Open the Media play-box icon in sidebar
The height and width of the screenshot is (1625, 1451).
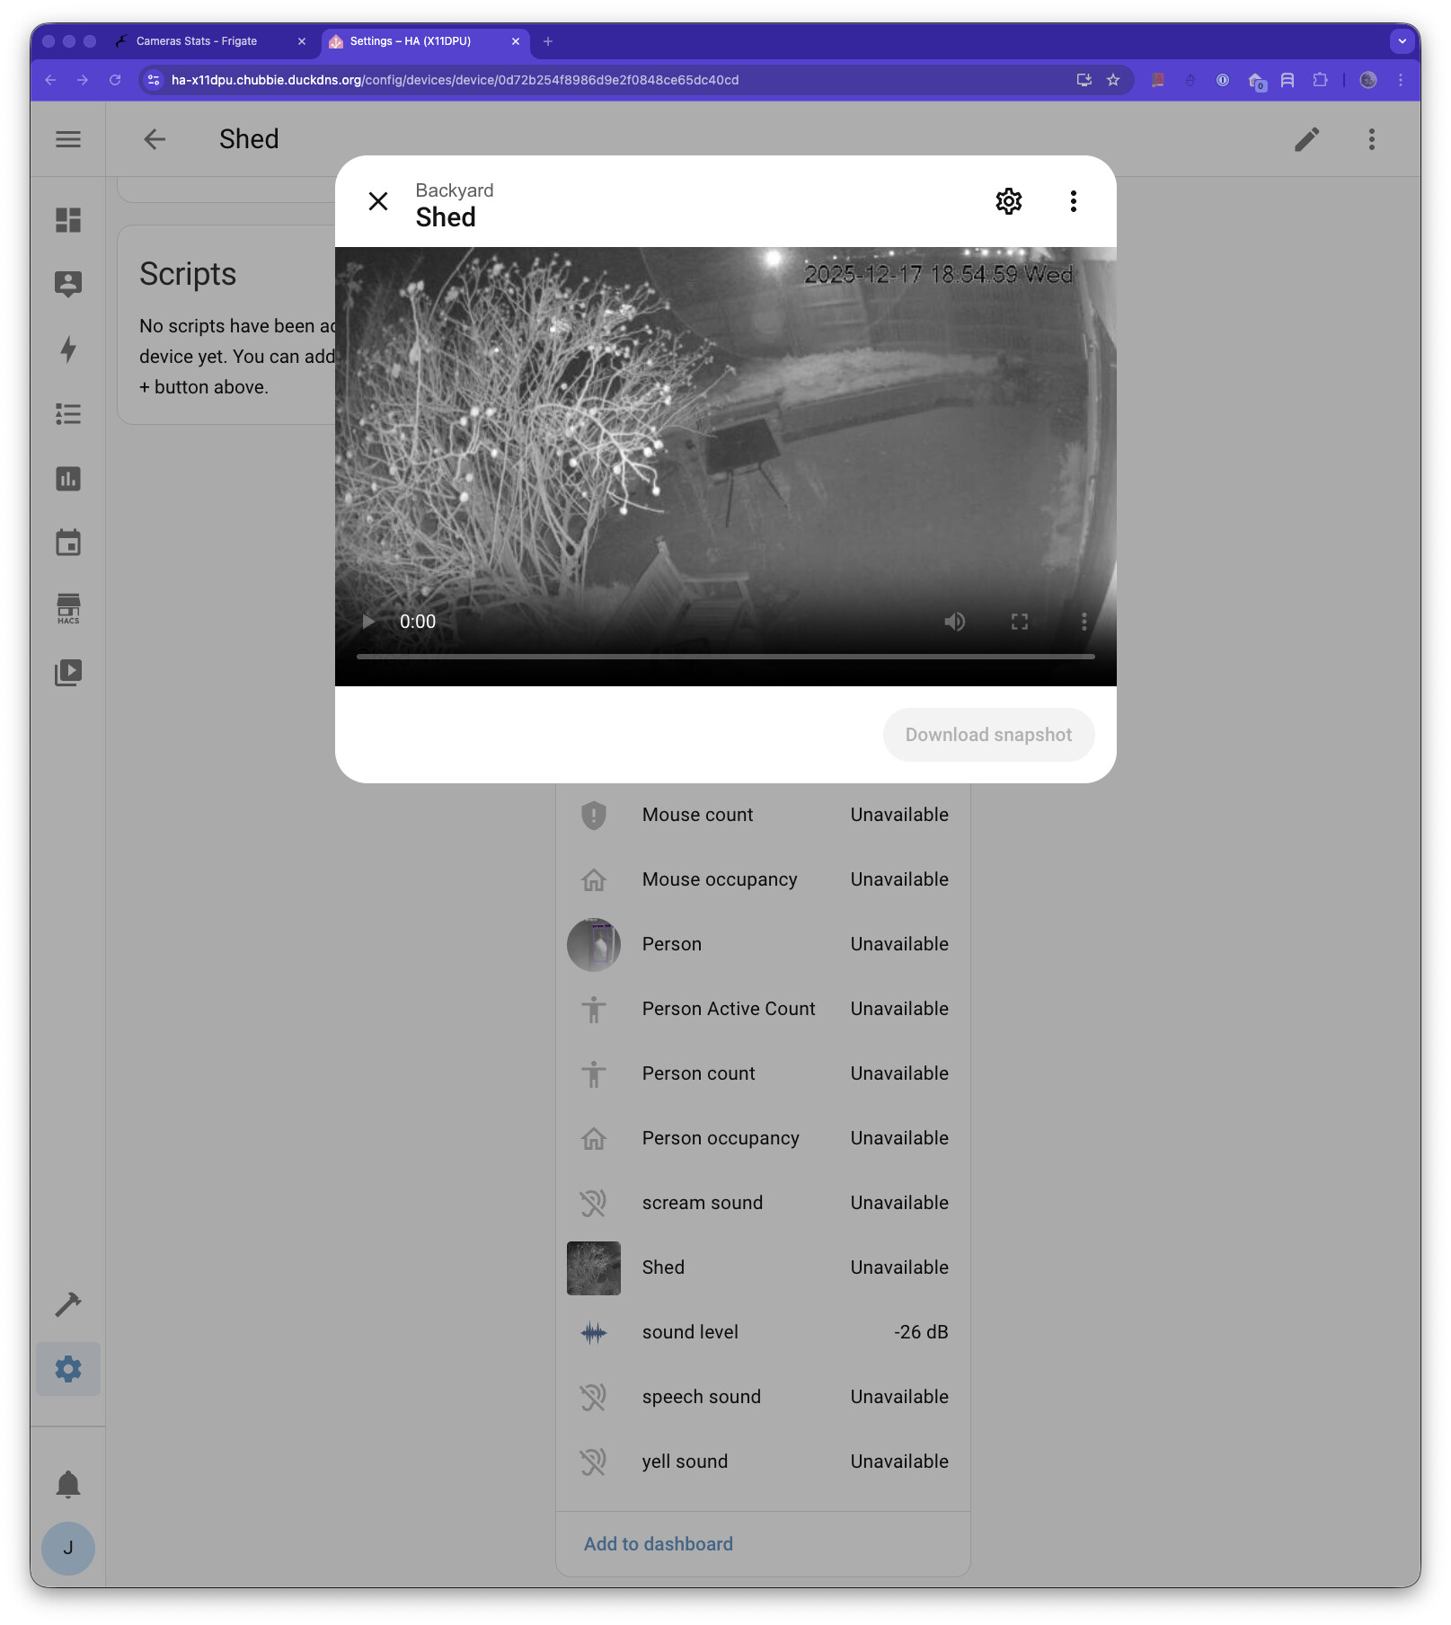[68, 673]
